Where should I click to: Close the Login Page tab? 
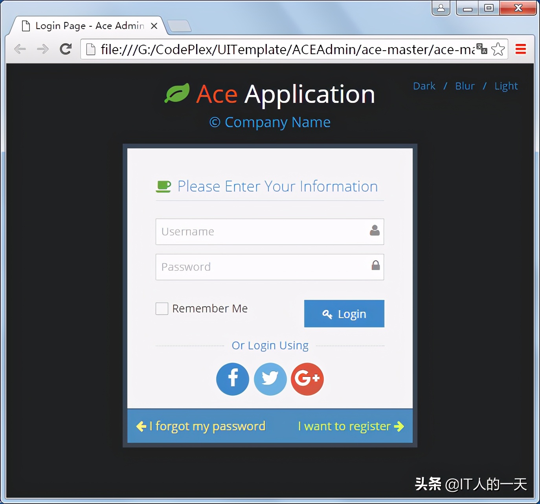(x=154, y=26)
